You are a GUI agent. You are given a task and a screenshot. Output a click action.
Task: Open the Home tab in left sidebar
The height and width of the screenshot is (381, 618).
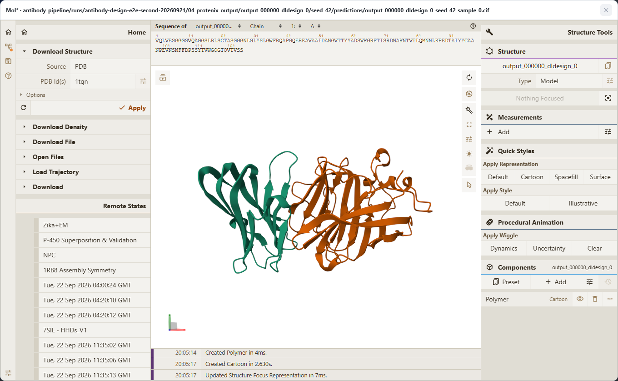point(8,32)
